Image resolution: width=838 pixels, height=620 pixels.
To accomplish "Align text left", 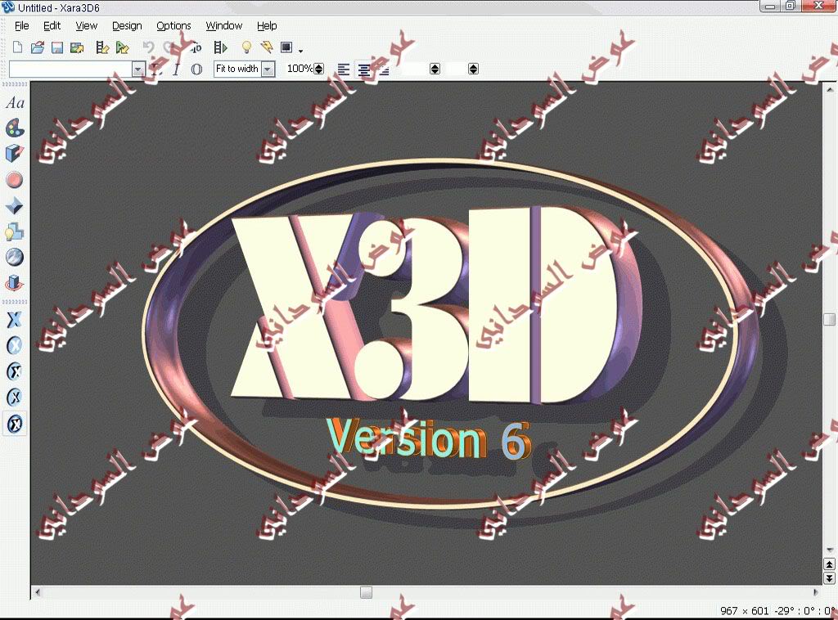I will 344,70.
